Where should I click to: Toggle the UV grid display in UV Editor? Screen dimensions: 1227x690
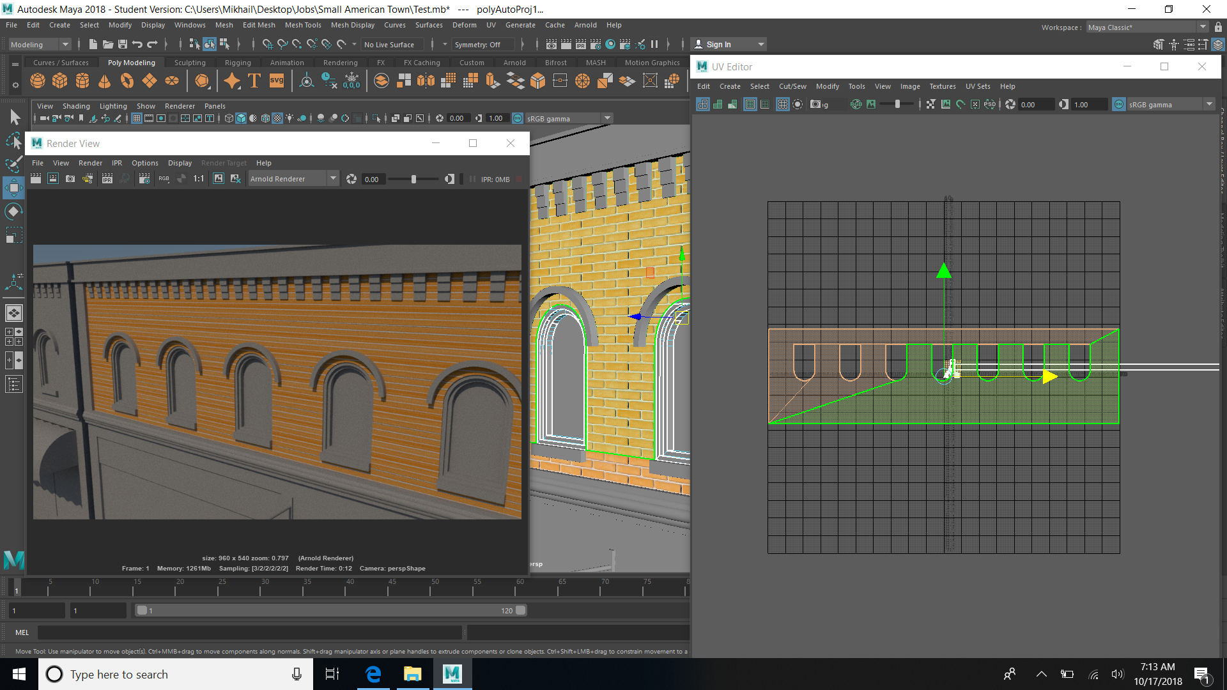[x=783, y=104]
